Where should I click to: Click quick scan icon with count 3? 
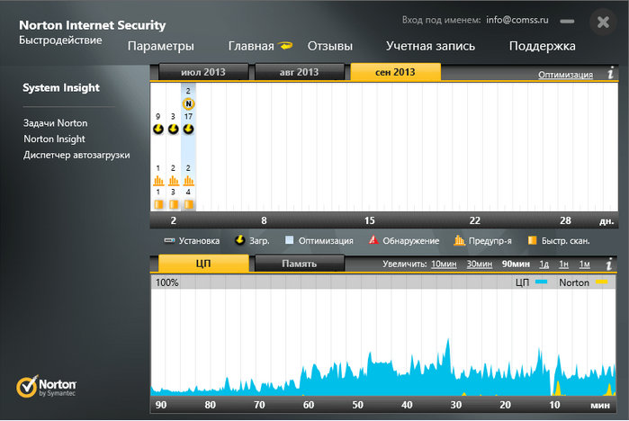tap(174, 204)
